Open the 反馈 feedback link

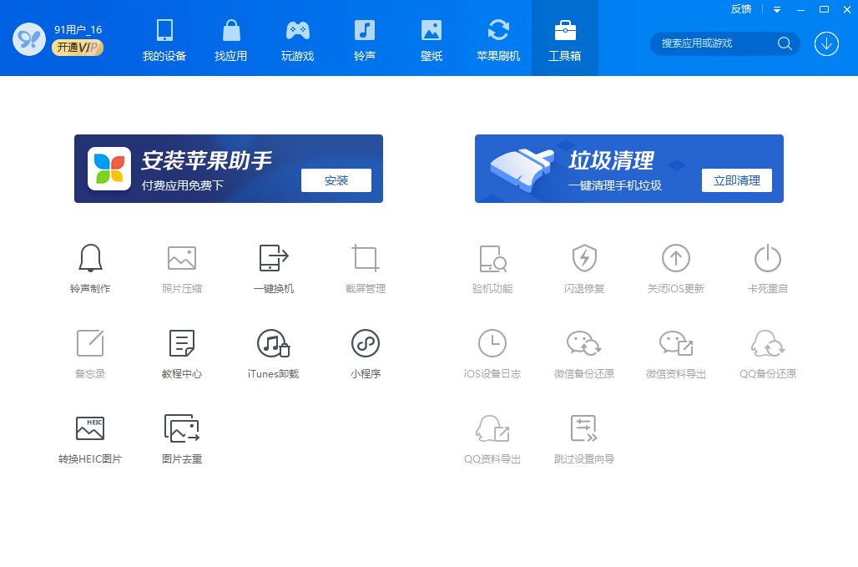(x=741, y=9)
